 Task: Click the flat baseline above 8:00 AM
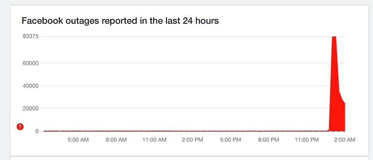pos(116,131)
